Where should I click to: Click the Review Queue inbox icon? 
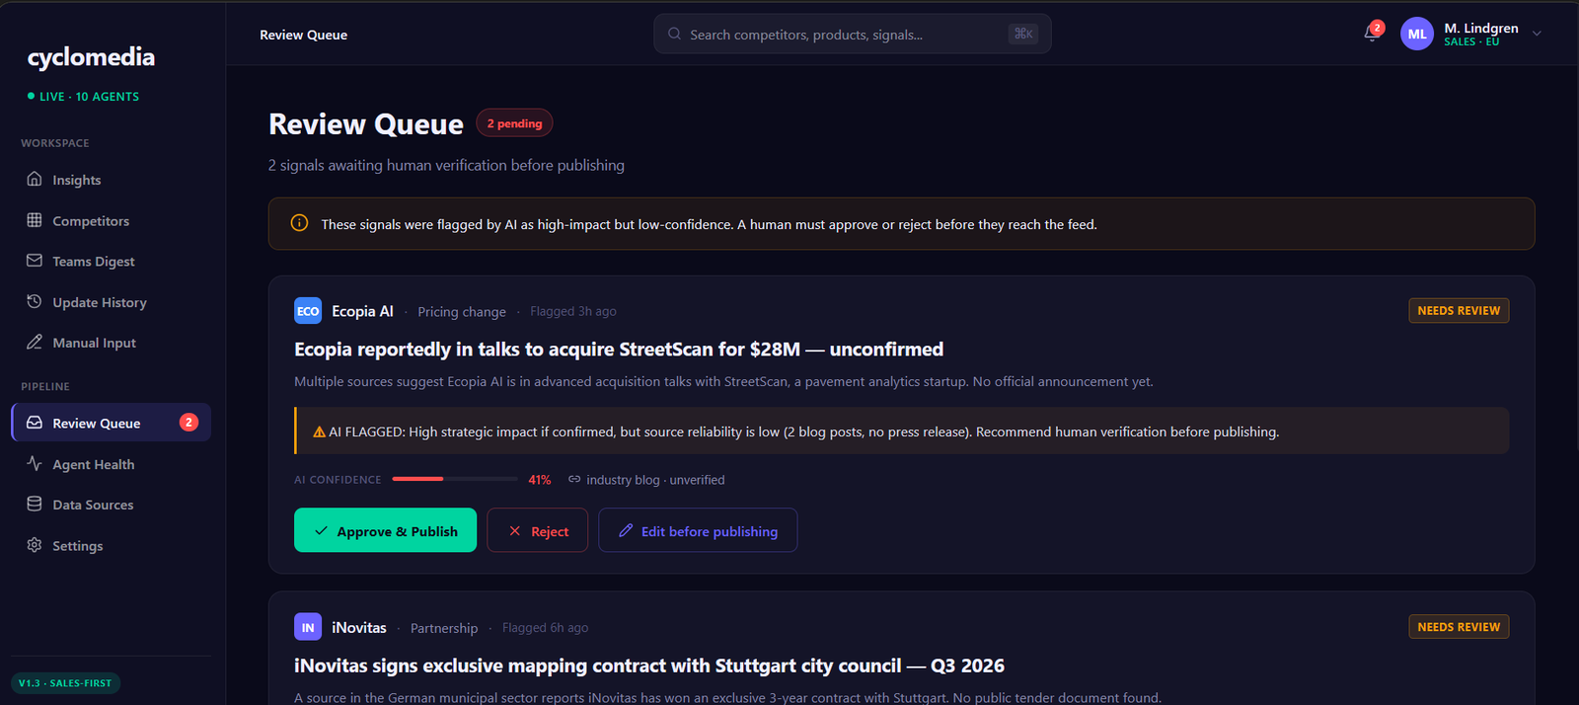pyautogui.click(x=35, y=423)
